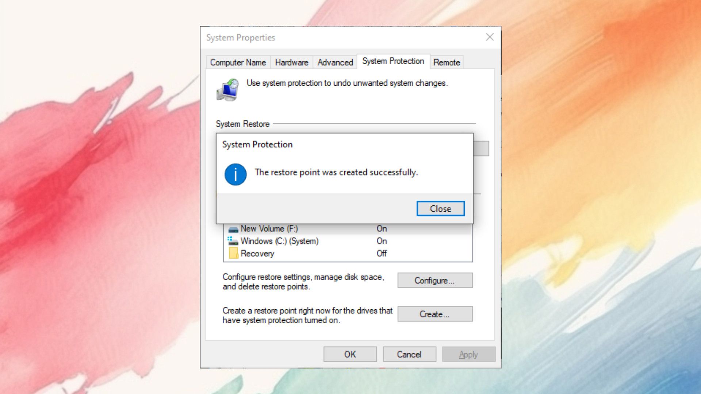Click the restore point created successfully message
Viewport: 701px width, 394px height.
(336, 173)
